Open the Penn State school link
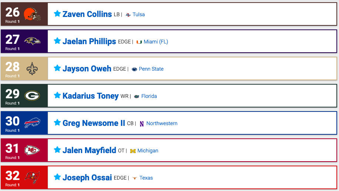This screenshot has width=339, height=191. pos(151,69)
